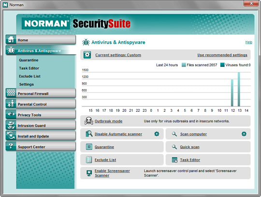Click the skull and crossbones Outbreak mode icon
This screenshot has width=261, height=197.
pyautogui.click(x=89, y=121)
